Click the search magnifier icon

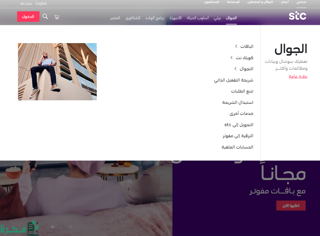click(45, 17)
